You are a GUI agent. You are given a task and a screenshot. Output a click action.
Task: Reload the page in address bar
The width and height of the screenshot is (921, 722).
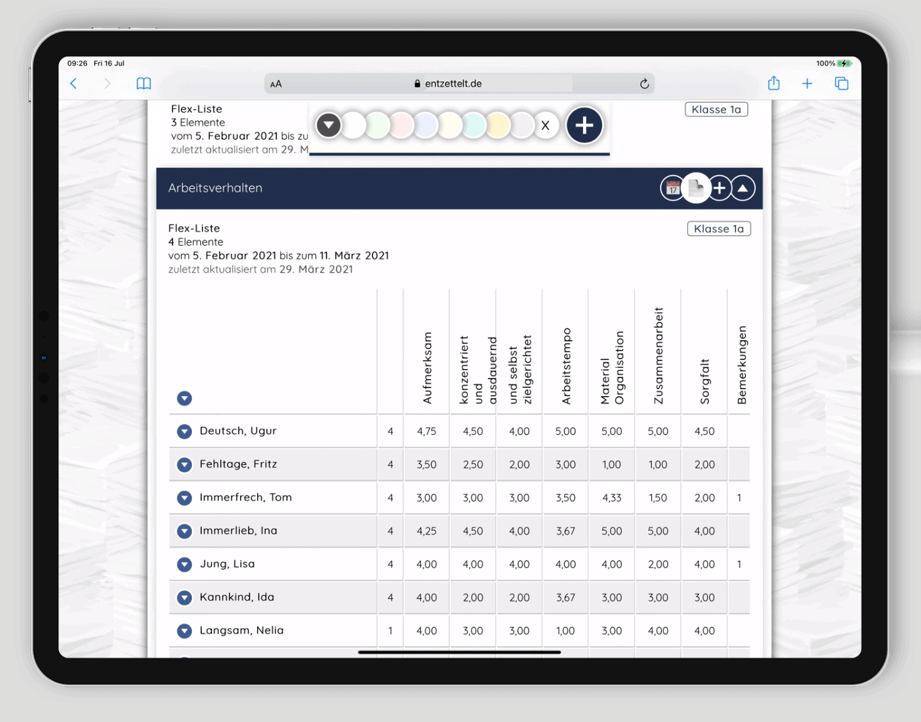tap(644, 83)
